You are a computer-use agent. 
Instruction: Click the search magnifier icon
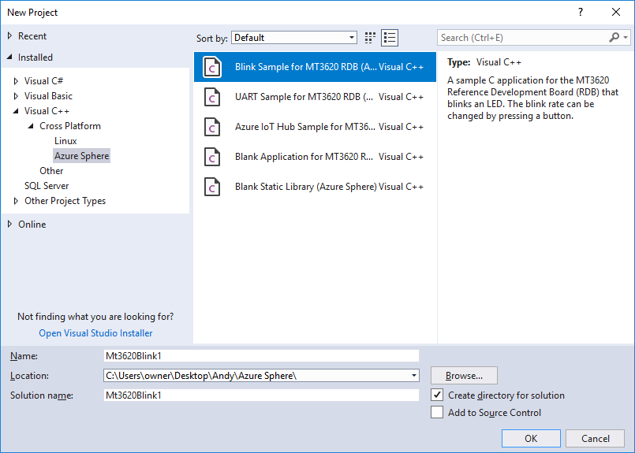point(614,37)
